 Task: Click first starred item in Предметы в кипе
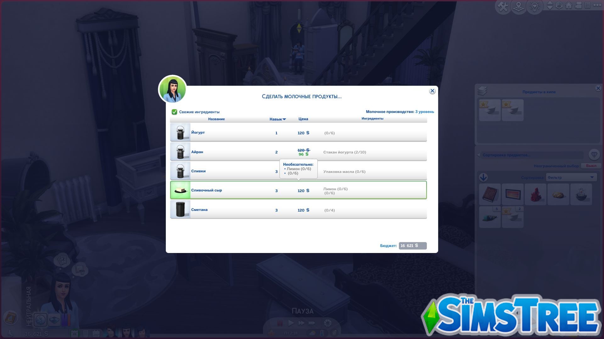(x=490, y=110)
